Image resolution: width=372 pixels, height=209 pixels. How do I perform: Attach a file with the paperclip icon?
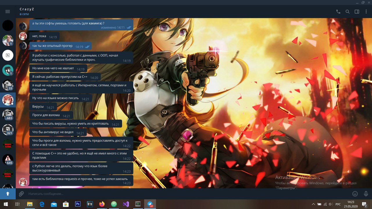[x=21, y=194]
